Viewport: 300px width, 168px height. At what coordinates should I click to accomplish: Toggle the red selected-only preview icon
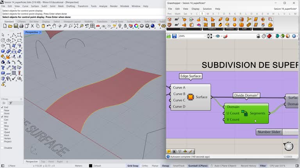click(x=270, y=36)
